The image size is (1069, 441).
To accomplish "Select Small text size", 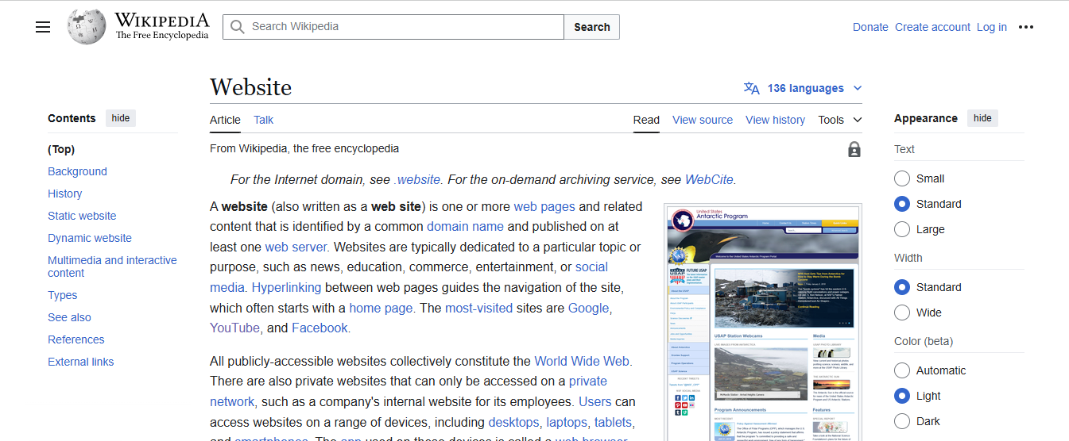I will [902, 178].
